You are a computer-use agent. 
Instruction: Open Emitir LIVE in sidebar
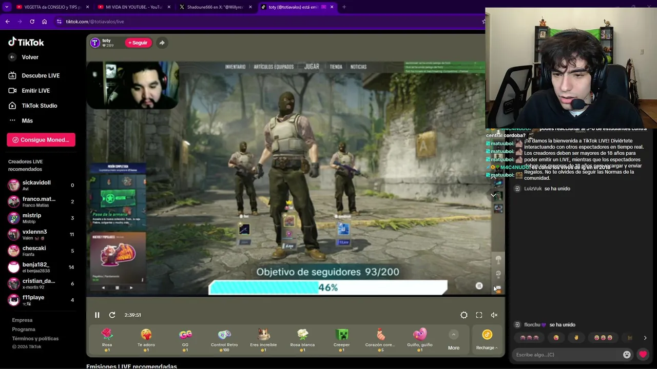tap(30, 91)
